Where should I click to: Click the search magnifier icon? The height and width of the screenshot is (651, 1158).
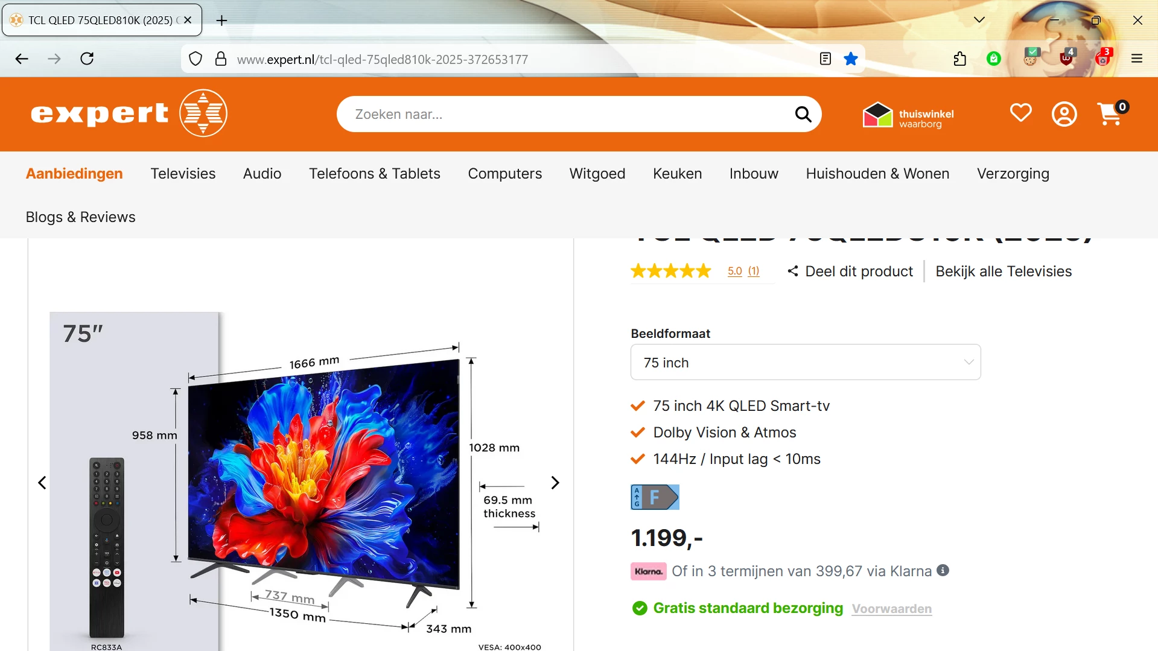[x=803, y=114]
